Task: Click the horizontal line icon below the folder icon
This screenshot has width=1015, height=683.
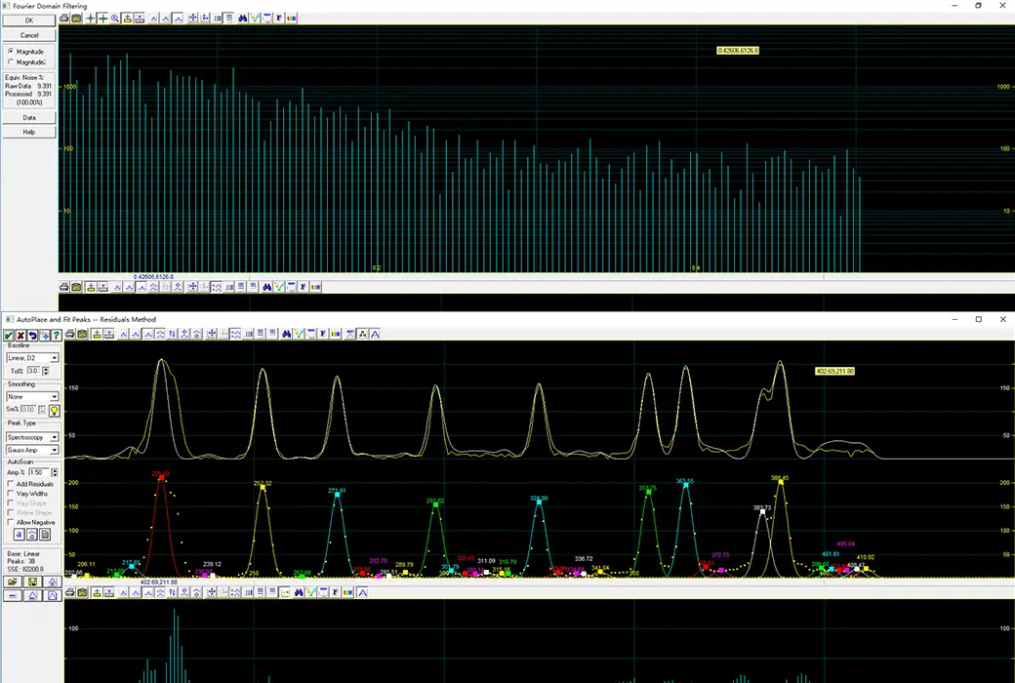Action: (x=13, y=595)
